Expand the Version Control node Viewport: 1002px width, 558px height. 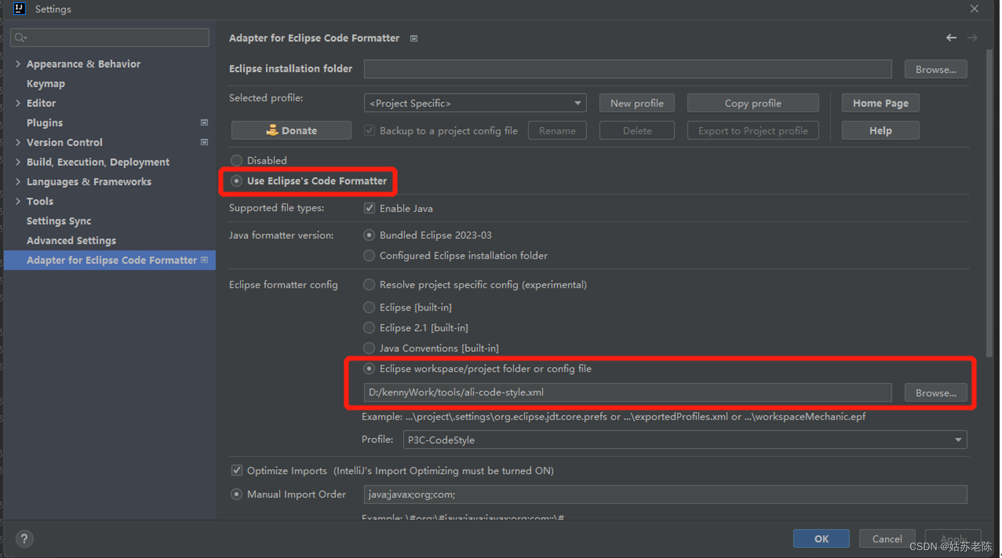pos(18,142)
